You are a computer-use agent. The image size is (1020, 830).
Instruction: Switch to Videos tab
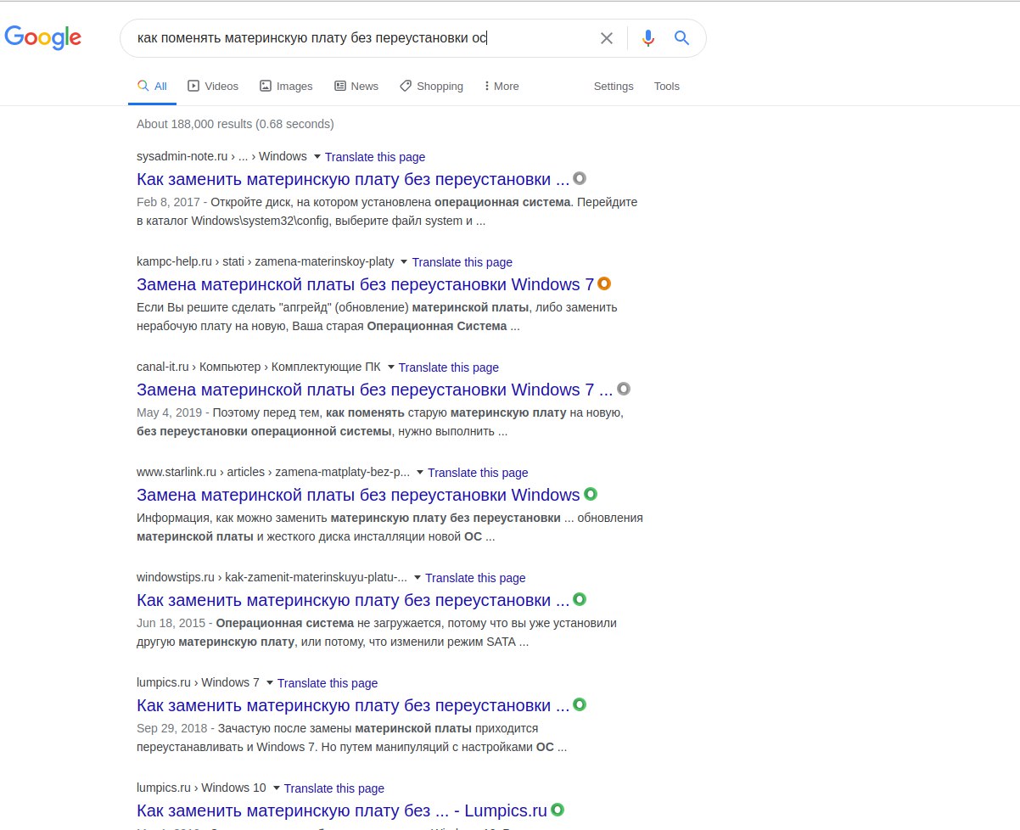click(x=213, y=87)
